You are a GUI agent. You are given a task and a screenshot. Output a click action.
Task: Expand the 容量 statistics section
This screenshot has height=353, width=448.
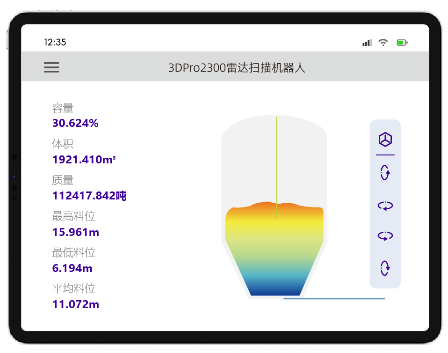pyautogui.click(x=62, y=108)
